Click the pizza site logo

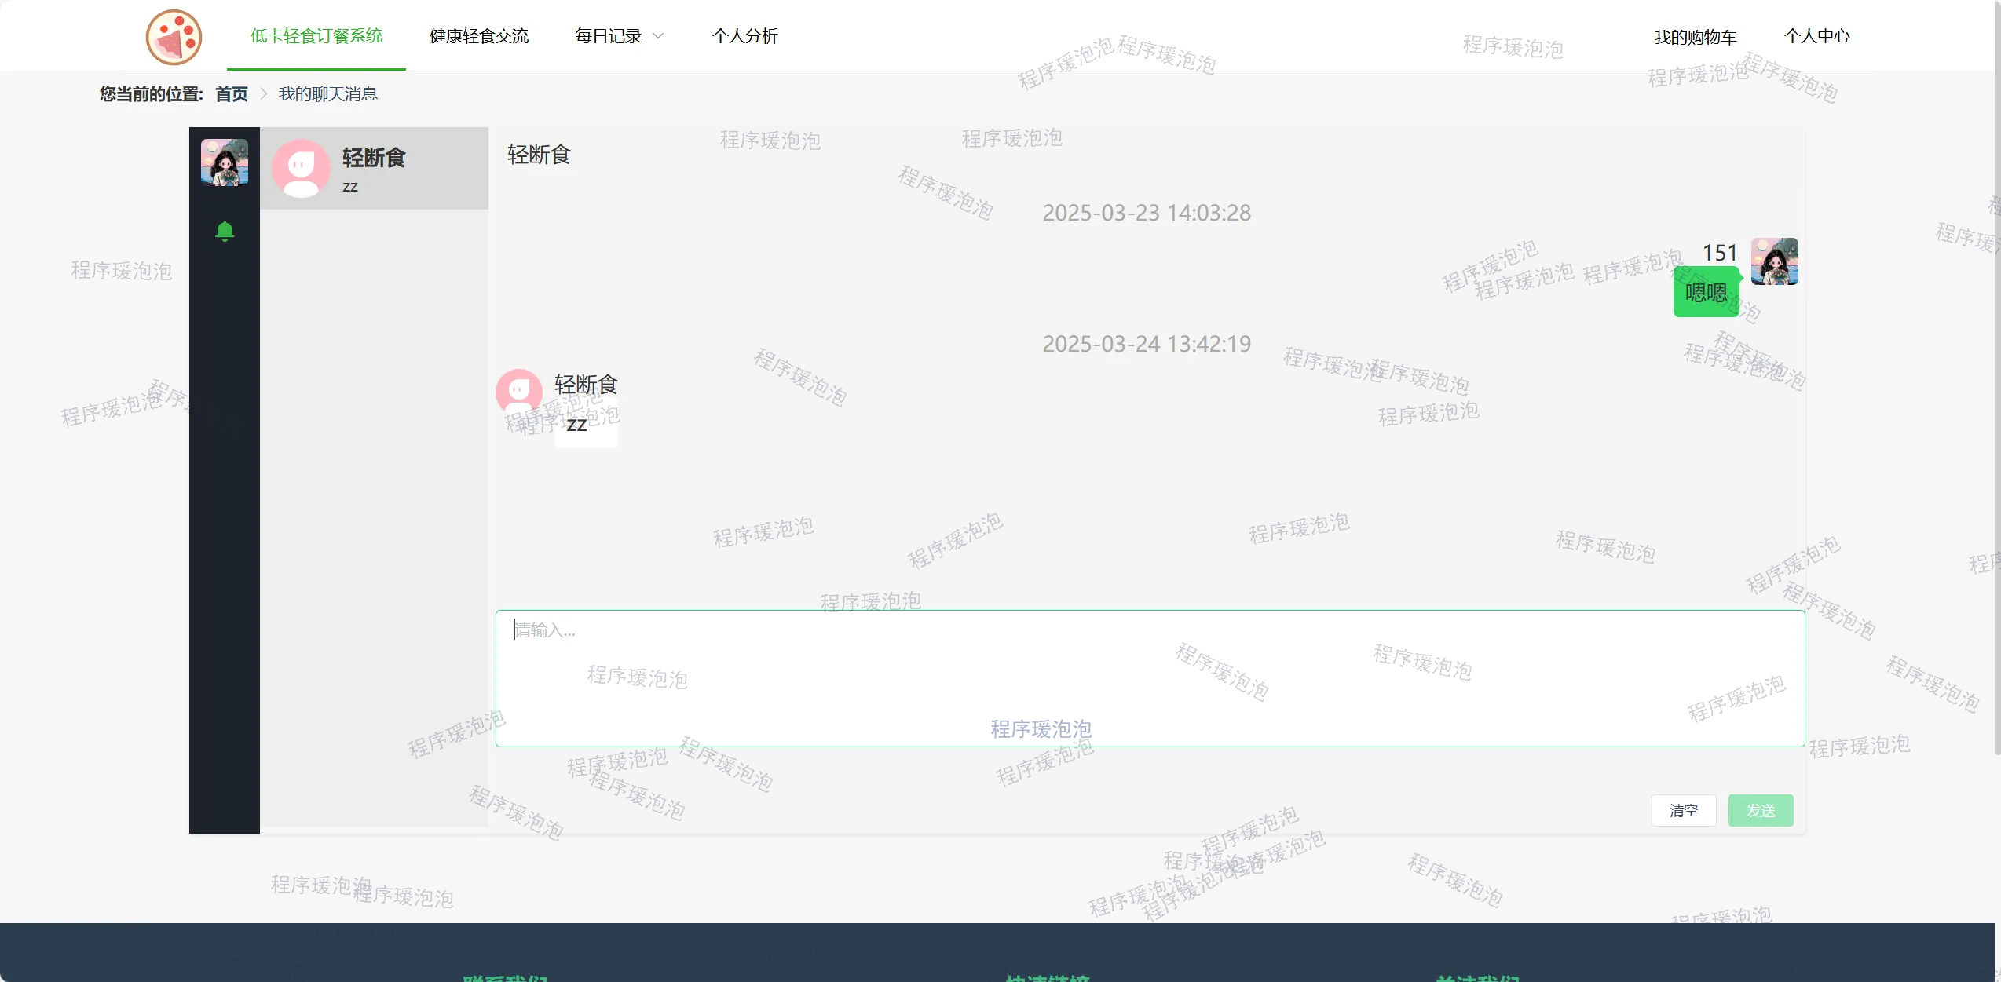click(x=174, y=37)
